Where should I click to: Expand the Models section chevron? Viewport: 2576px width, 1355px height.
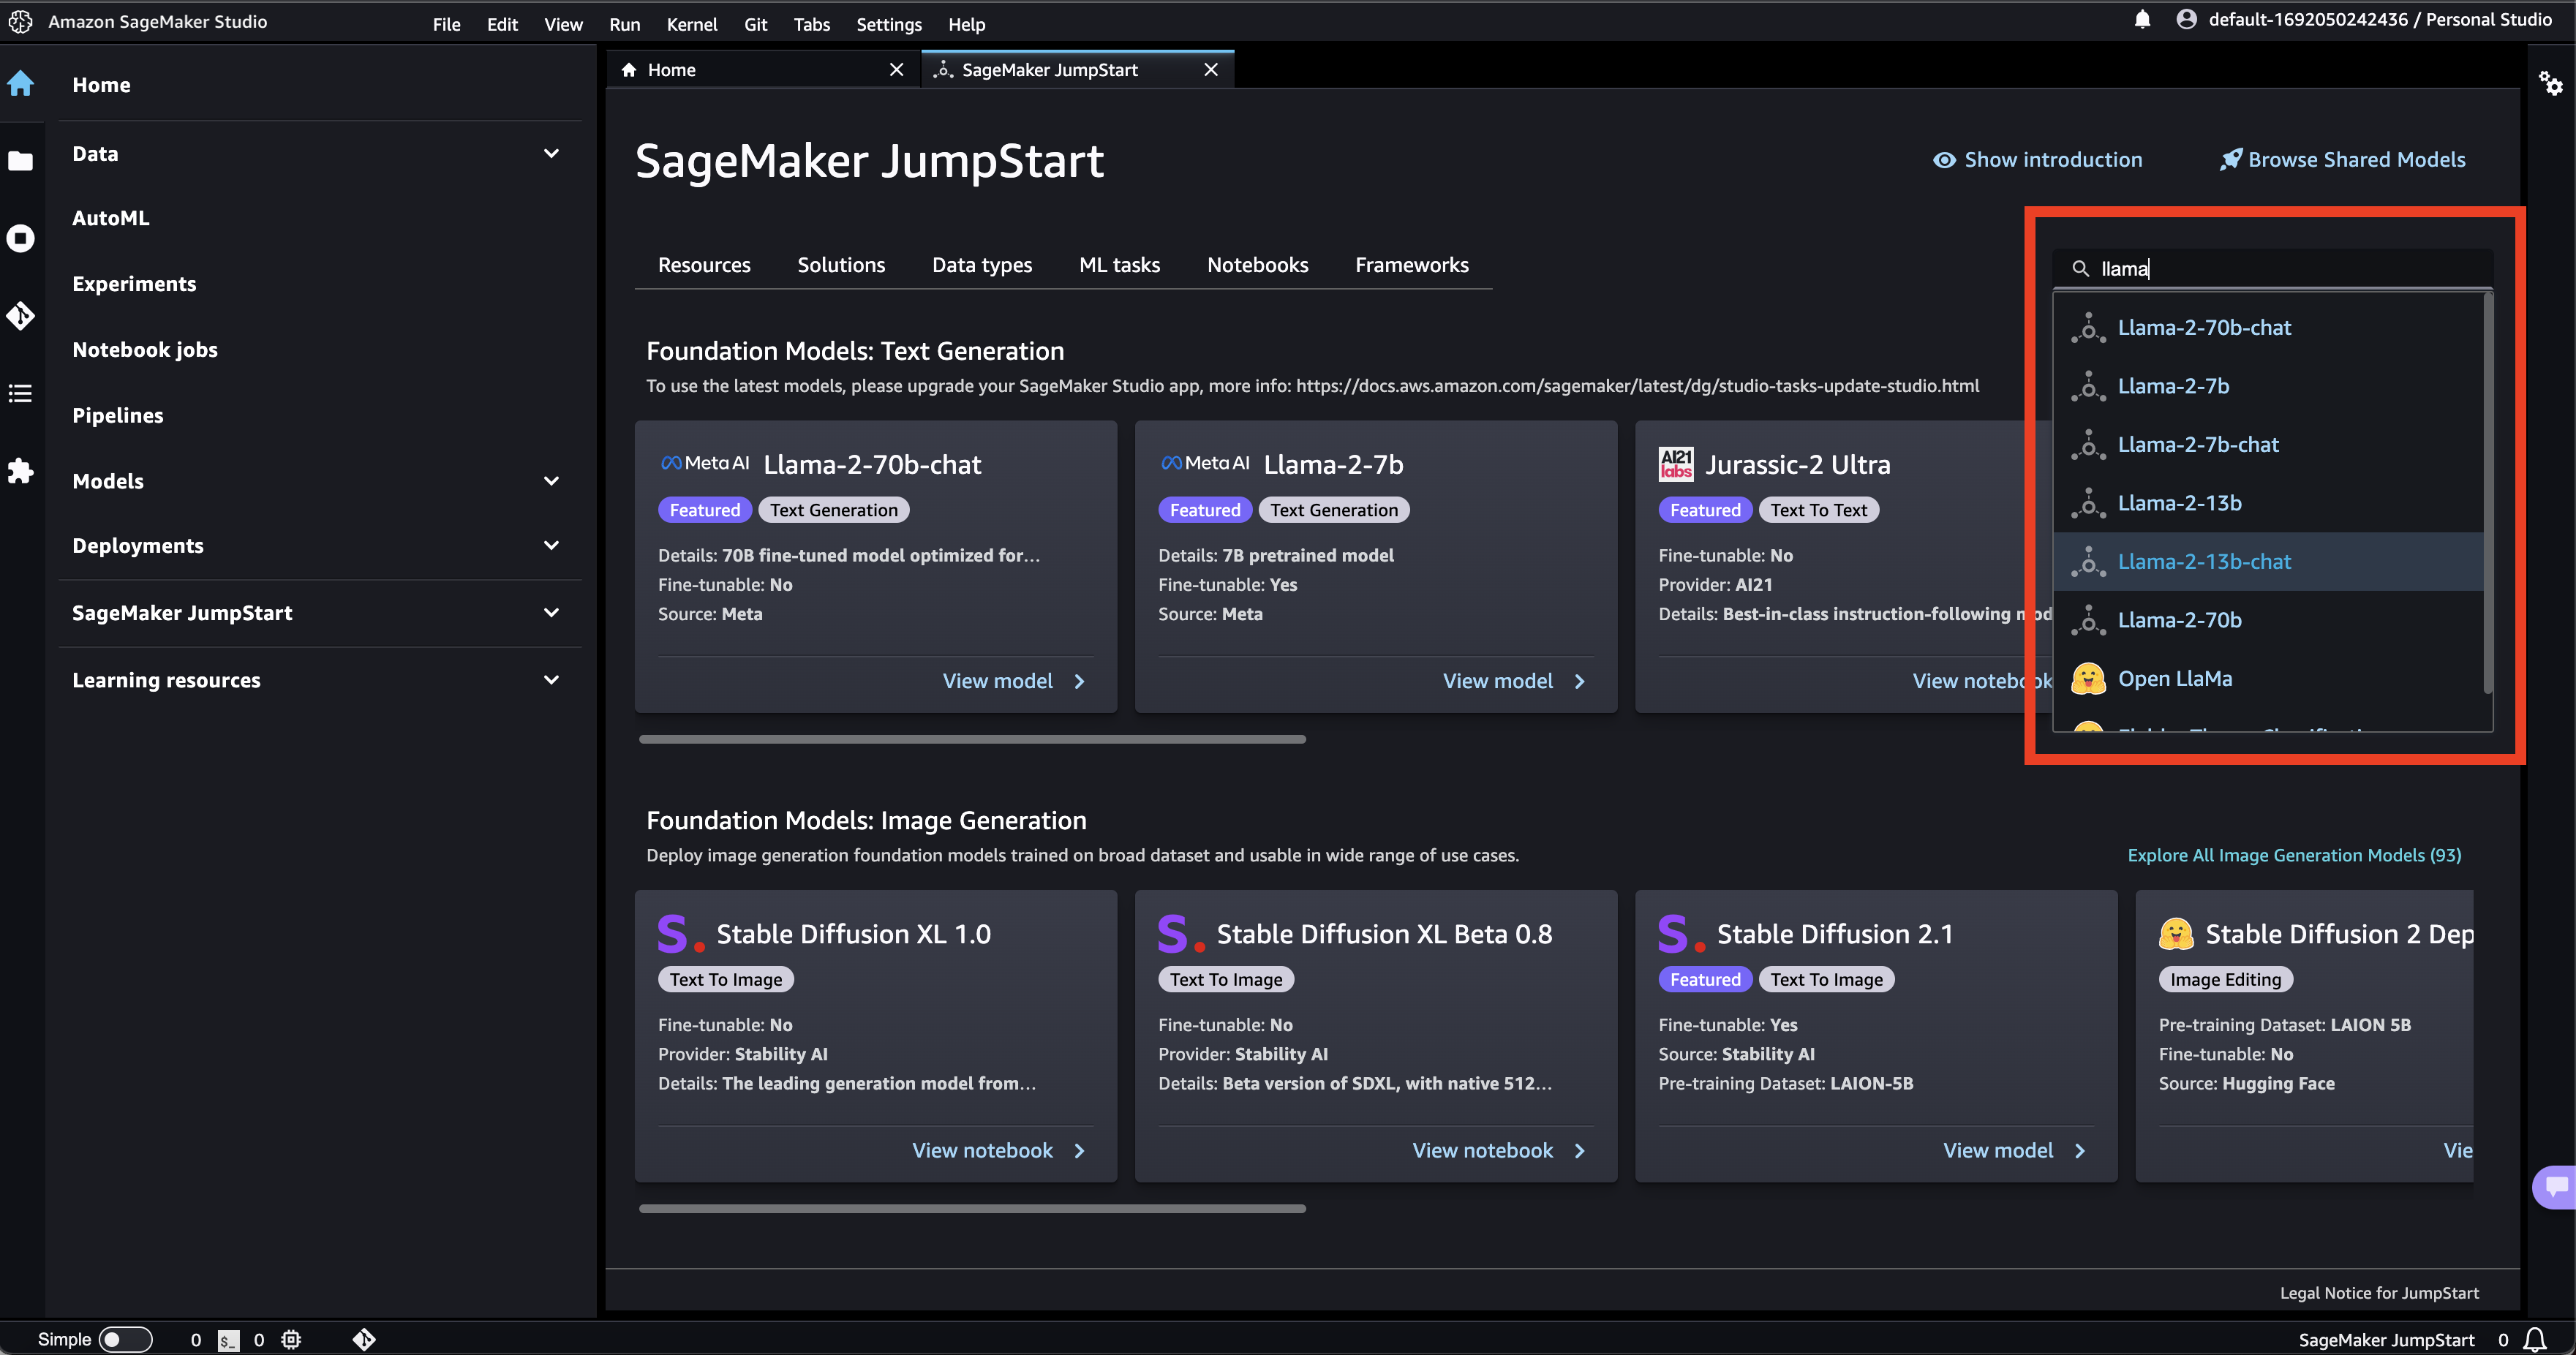pos(551,481)
